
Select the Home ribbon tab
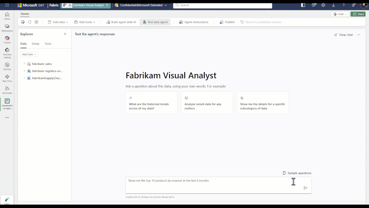(x=25, y=14)
